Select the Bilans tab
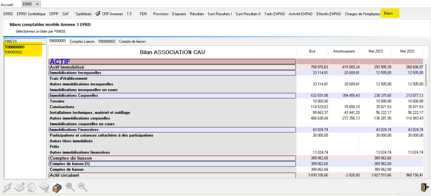Viewport: 431px width, 196px height. tap(388, 13)
